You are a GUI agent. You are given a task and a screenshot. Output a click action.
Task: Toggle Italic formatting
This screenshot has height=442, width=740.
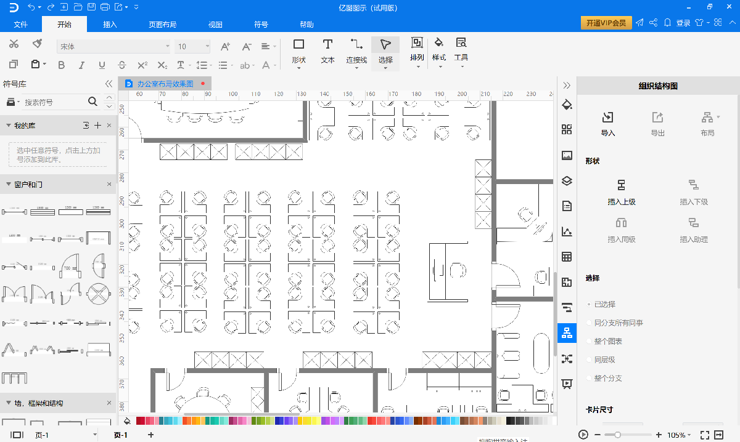[81, 65]
